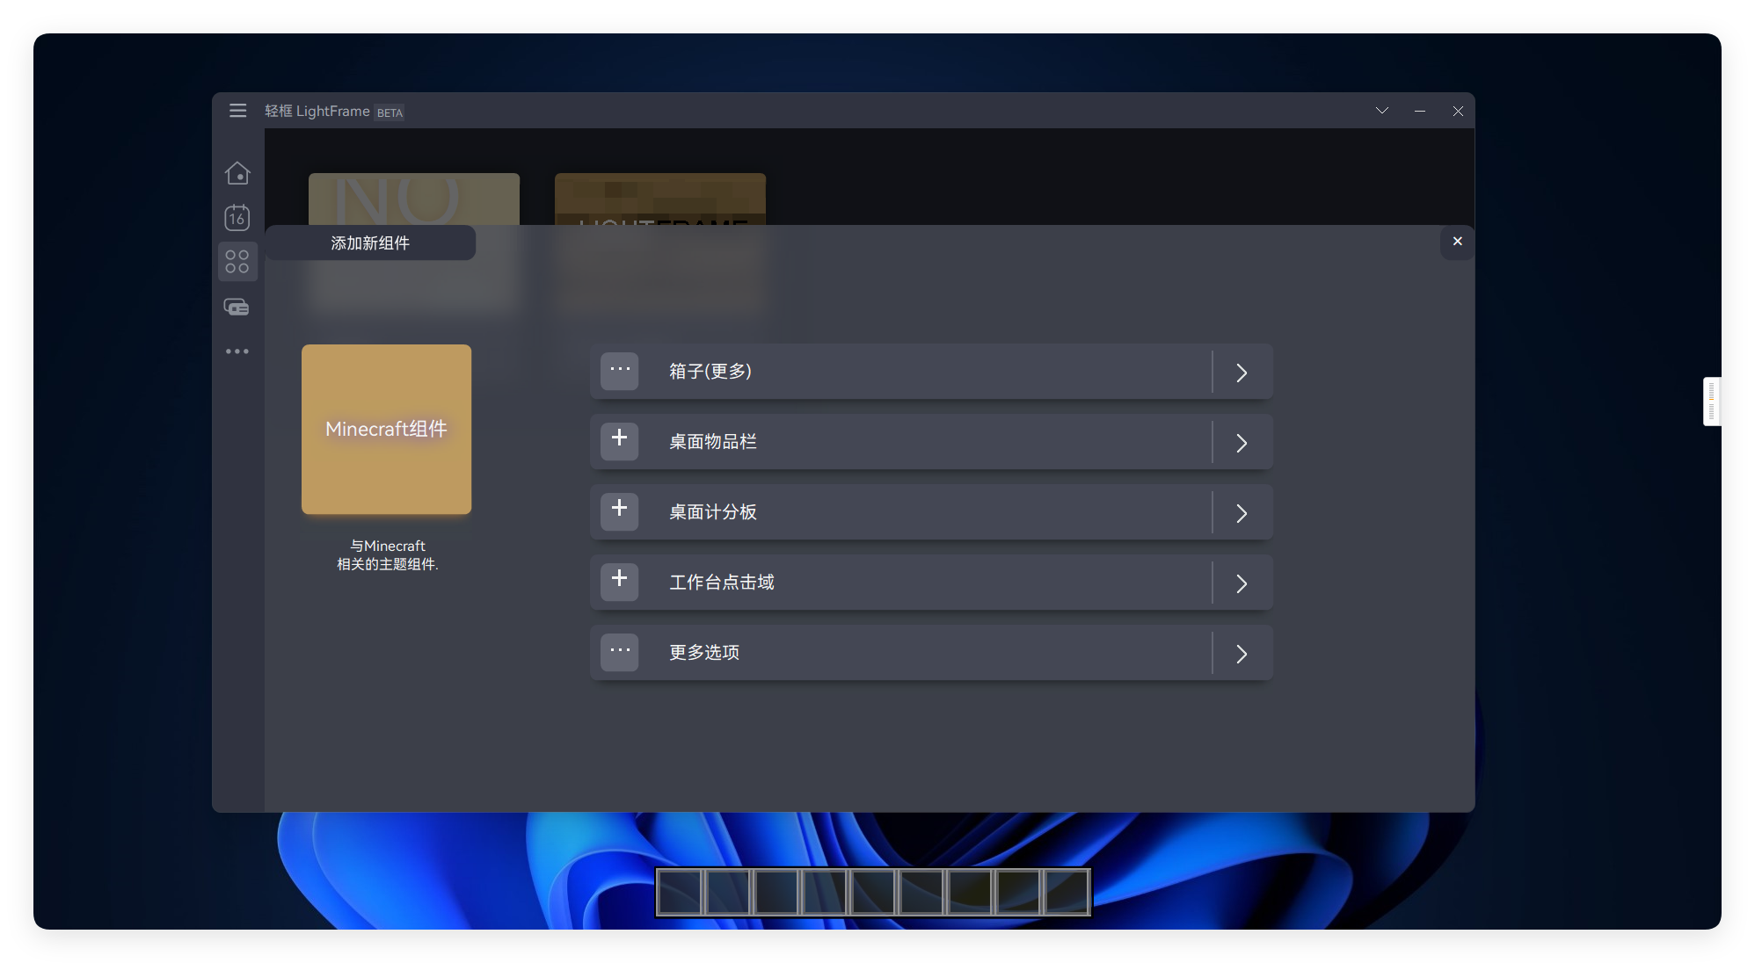Screen dimensions: 1755x963
Task: Open title bar dropdown chevron
Action: pyautogui.click(x=1382, y=111)
